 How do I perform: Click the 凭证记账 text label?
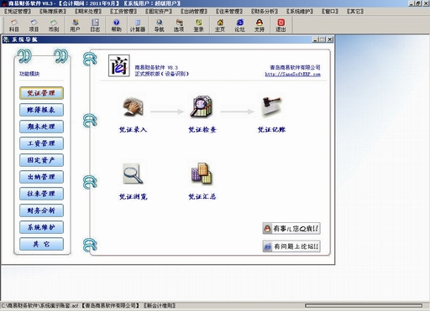[271, 130]
